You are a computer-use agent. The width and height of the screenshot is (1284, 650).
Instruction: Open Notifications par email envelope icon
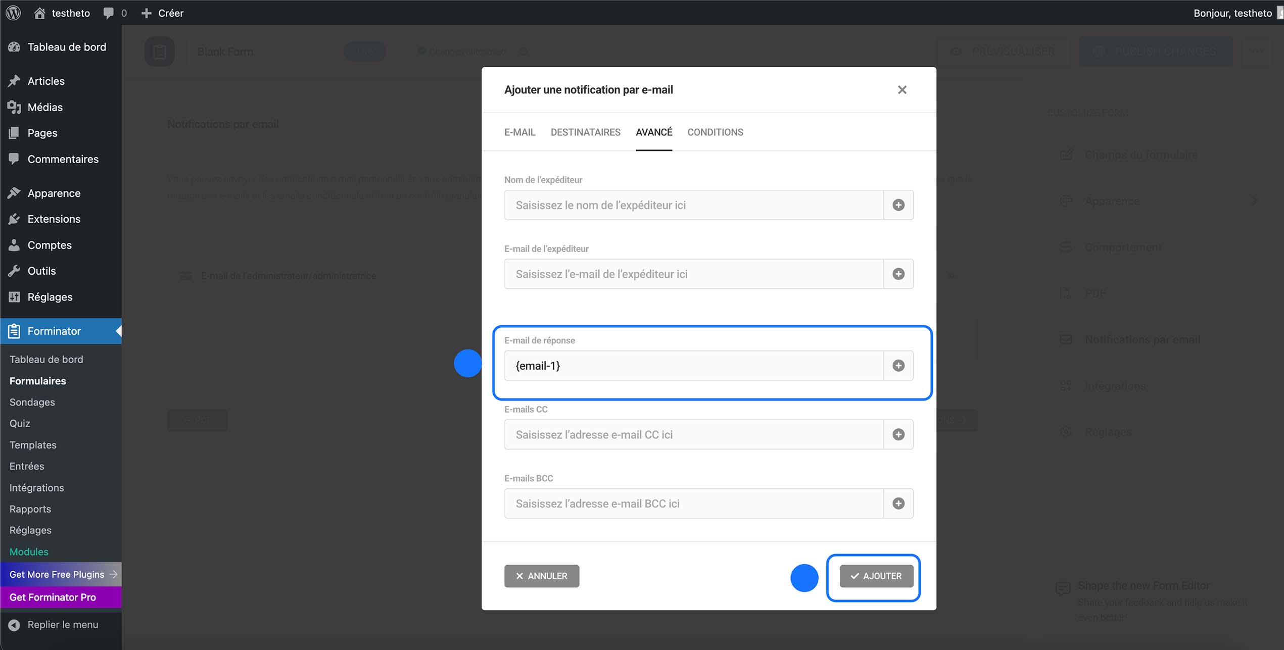[x=1066, y=339]
